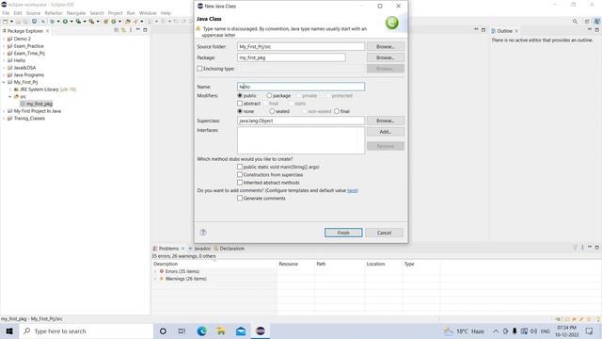This screenshot has height=339, width=602.
Task: Click the dialog help question-mark icon
Action: 203,233
